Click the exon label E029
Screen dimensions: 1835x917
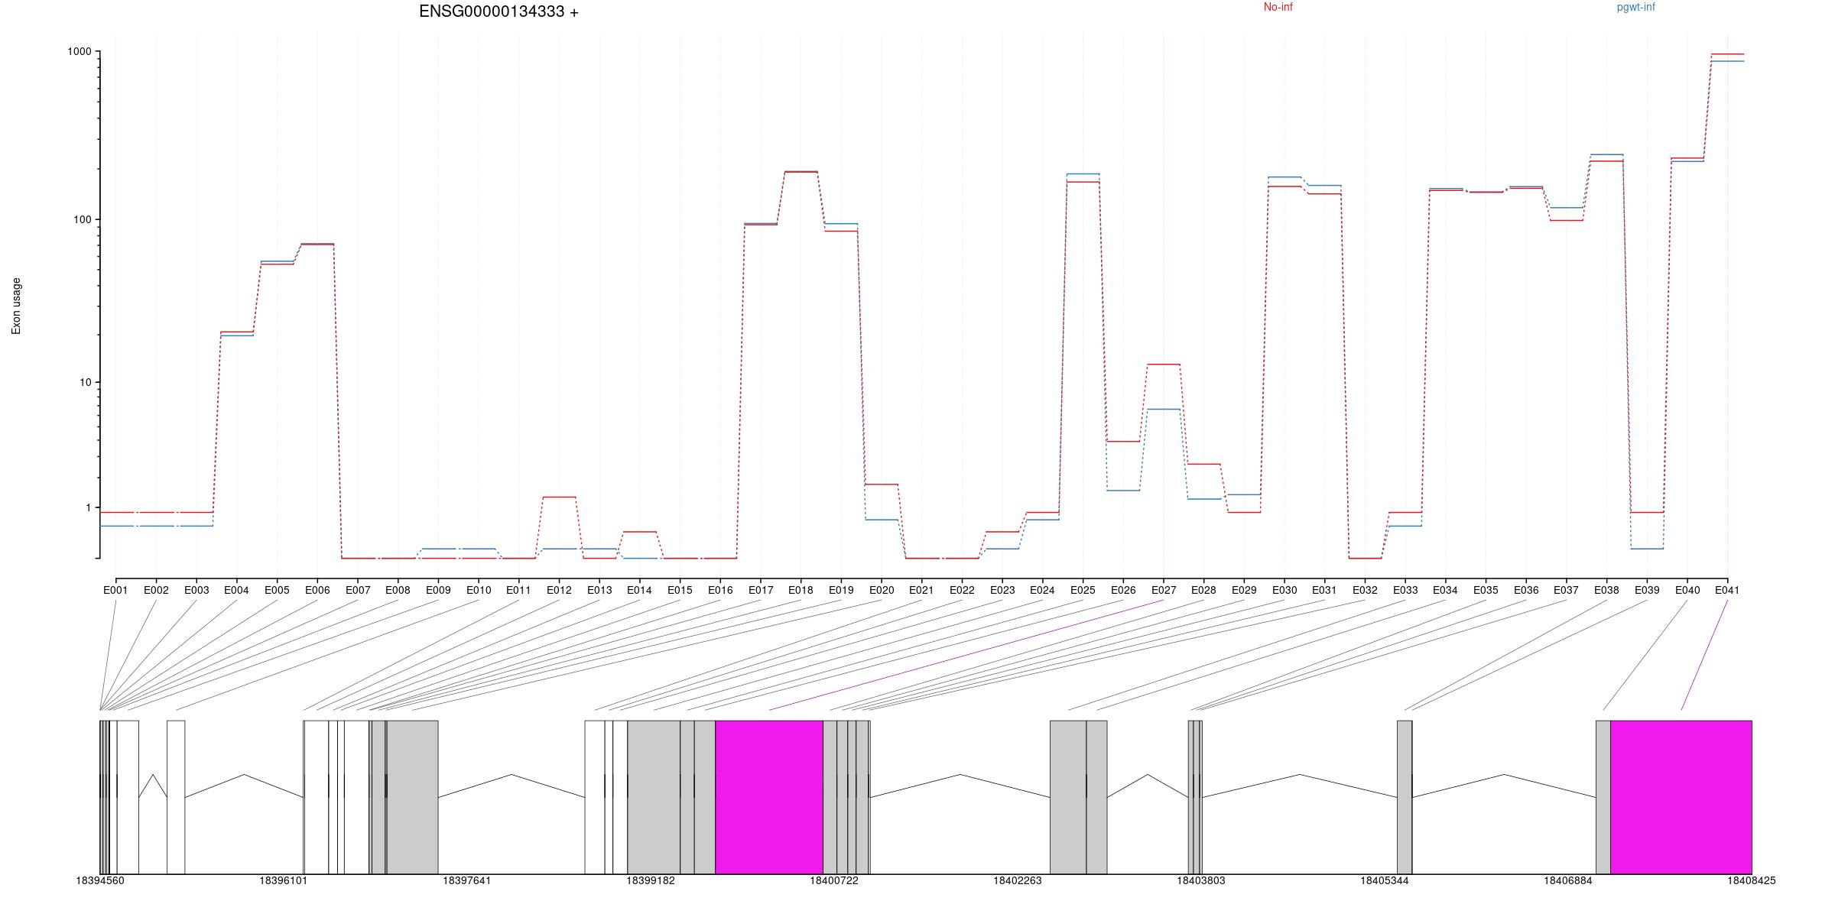(x=1244, y=590)
